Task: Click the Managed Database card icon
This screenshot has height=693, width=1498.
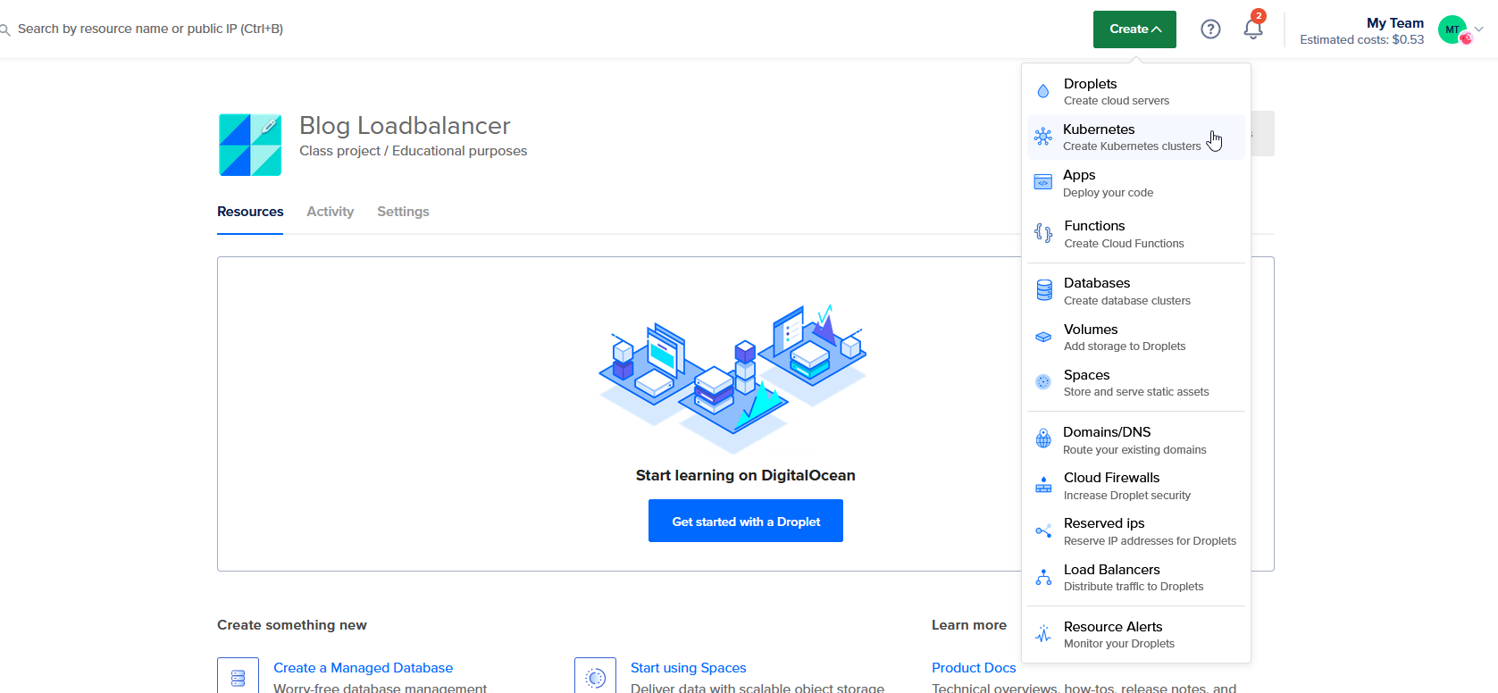Action: (x=238, y=677)
